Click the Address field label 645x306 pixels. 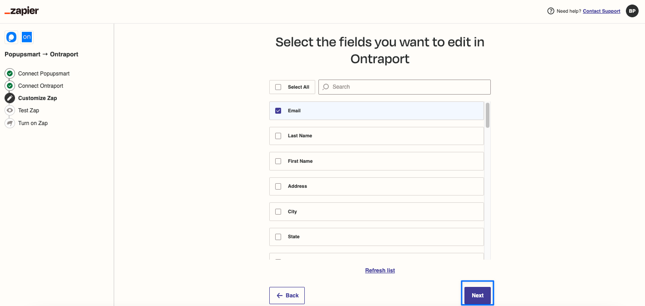[297, 186]
